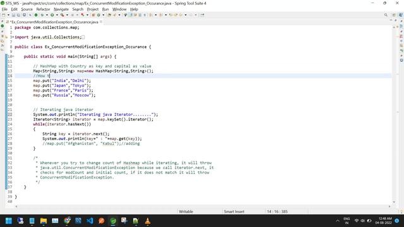This screenshot has width=404, height=227.
Task: Click the Open Type toolbar icon
Action: 109,15
